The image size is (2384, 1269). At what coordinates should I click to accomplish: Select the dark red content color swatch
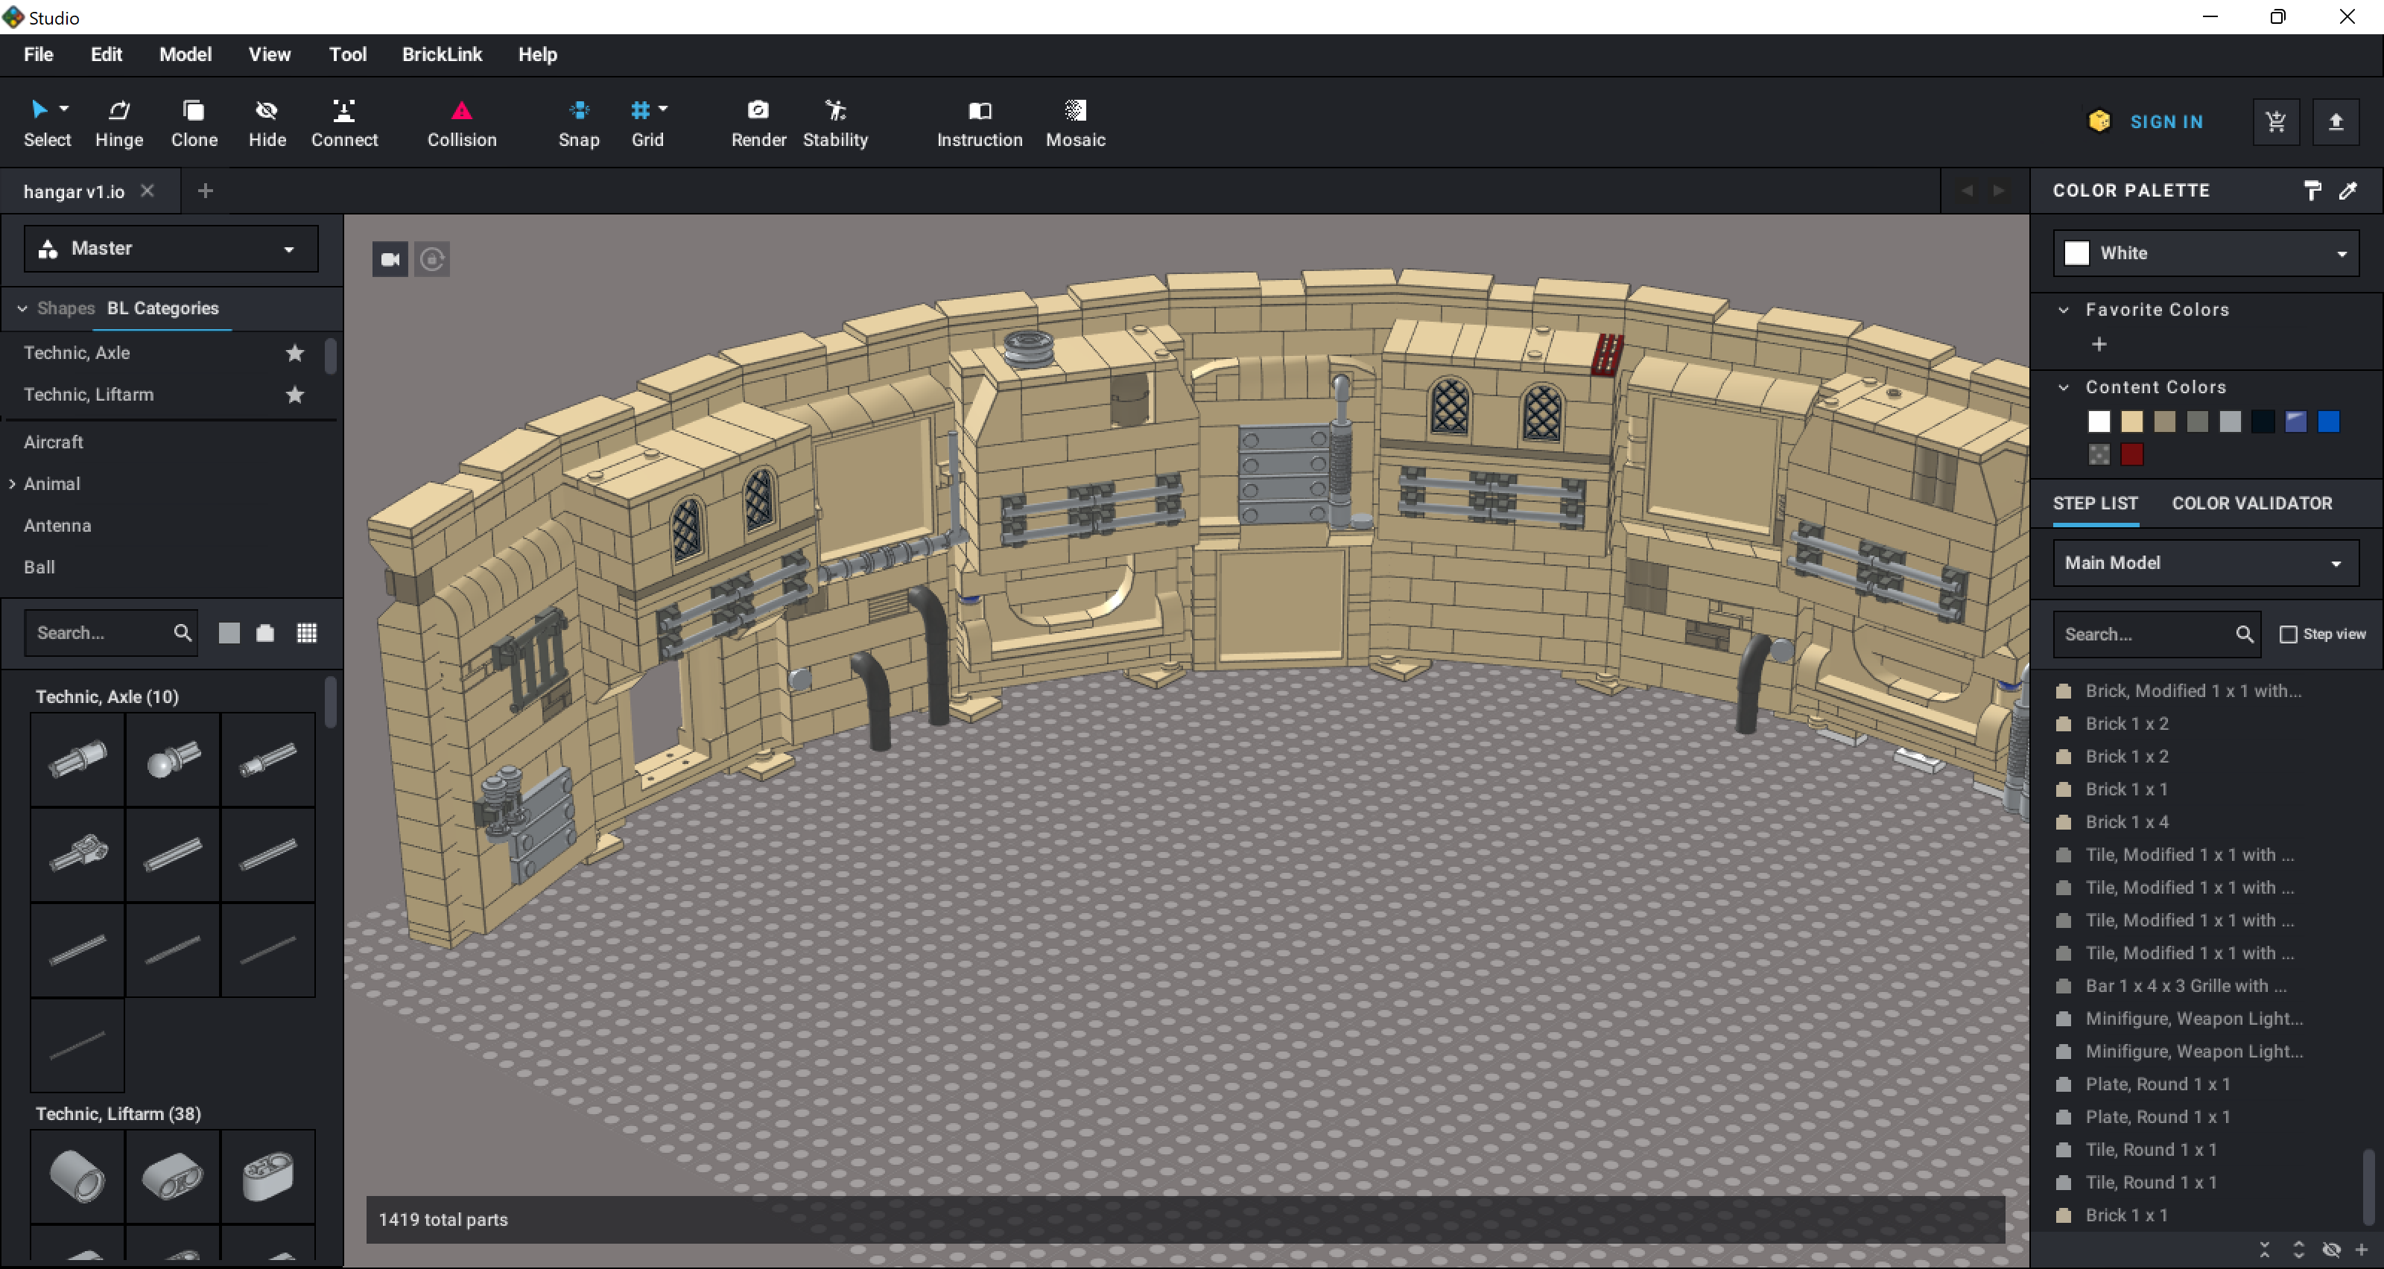[x=2131, y=454]
